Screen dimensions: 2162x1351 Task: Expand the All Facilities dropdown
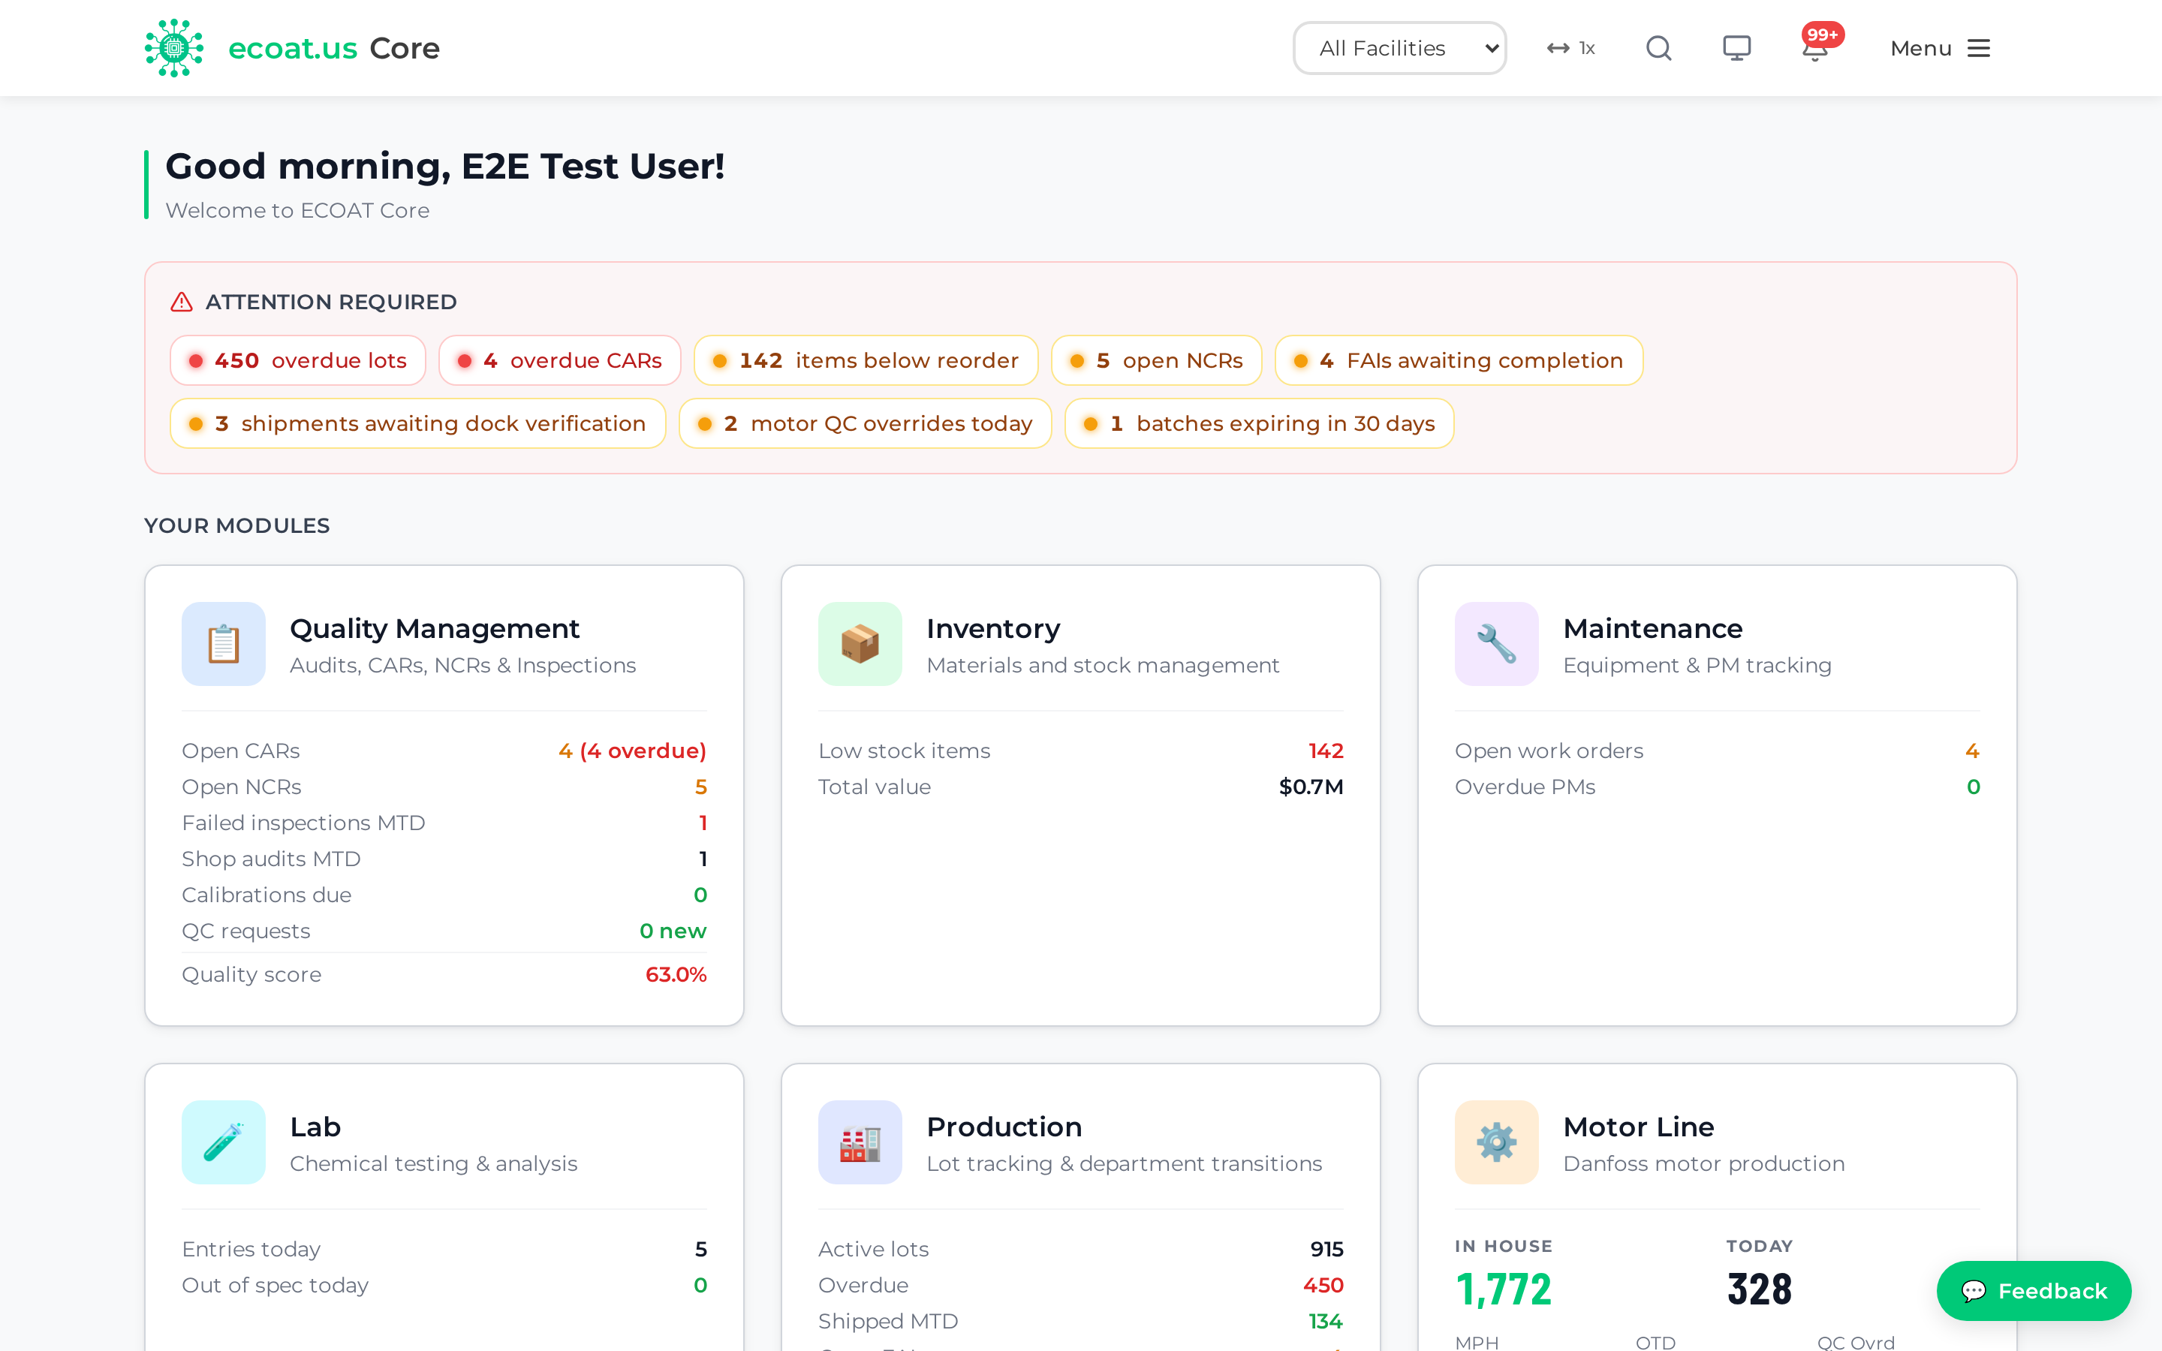coord(1399,48)
